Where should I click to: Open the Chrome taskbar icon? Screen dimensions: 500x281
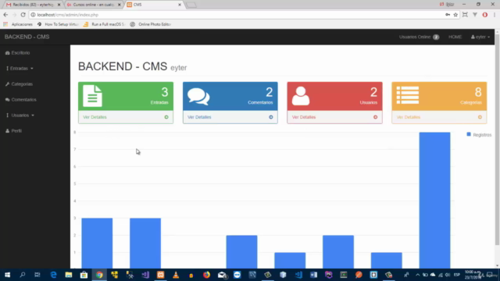(99, 275)
